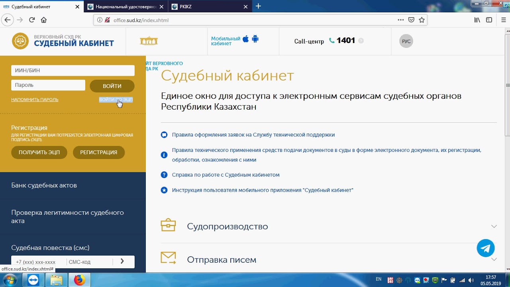This screenshot has width=510, height=287.
Task: Focus the +7 phone number field
Action: click(39, 262)
